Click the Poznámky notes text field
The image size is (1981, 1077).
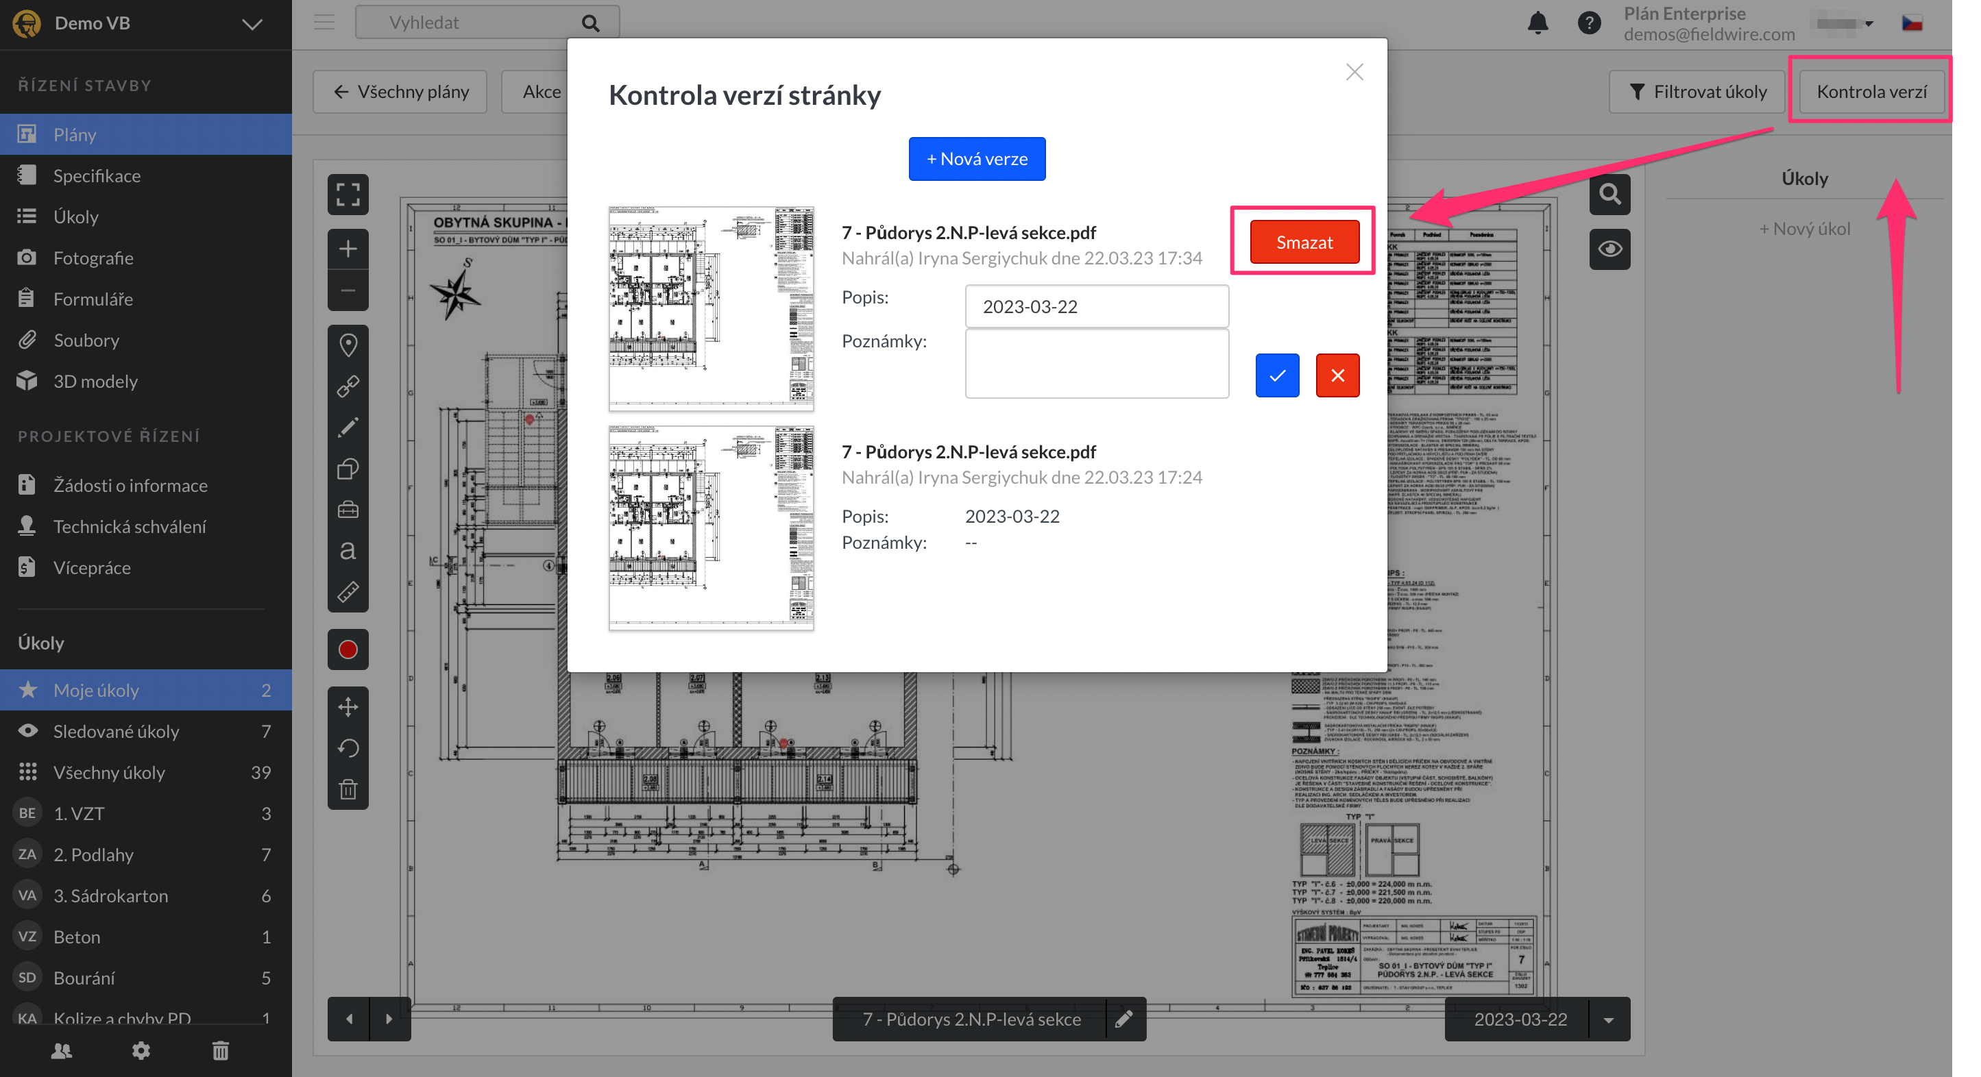pyautogui.click(x=1096, y=364)
